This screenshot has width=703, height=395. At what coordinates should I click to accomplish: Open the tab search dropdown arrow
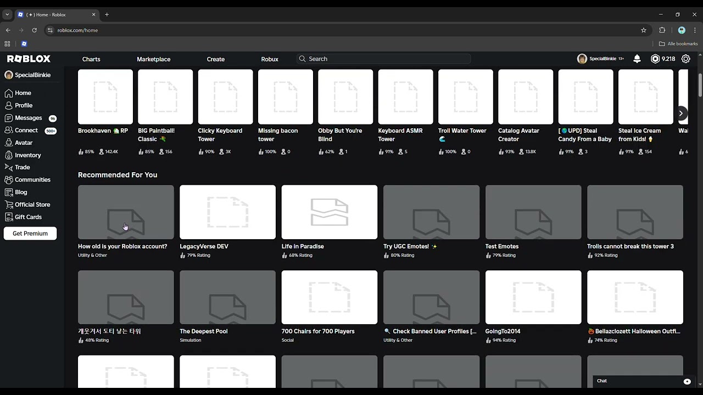[7, 15]
